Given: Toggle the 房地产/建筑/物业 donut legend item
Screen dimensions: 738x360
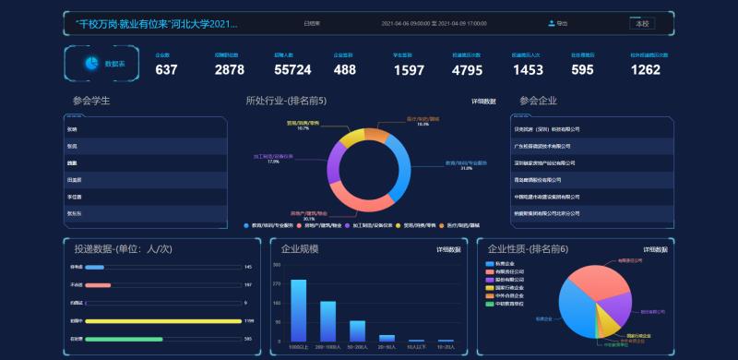Looking at the screenshot, I should (318, 226).
